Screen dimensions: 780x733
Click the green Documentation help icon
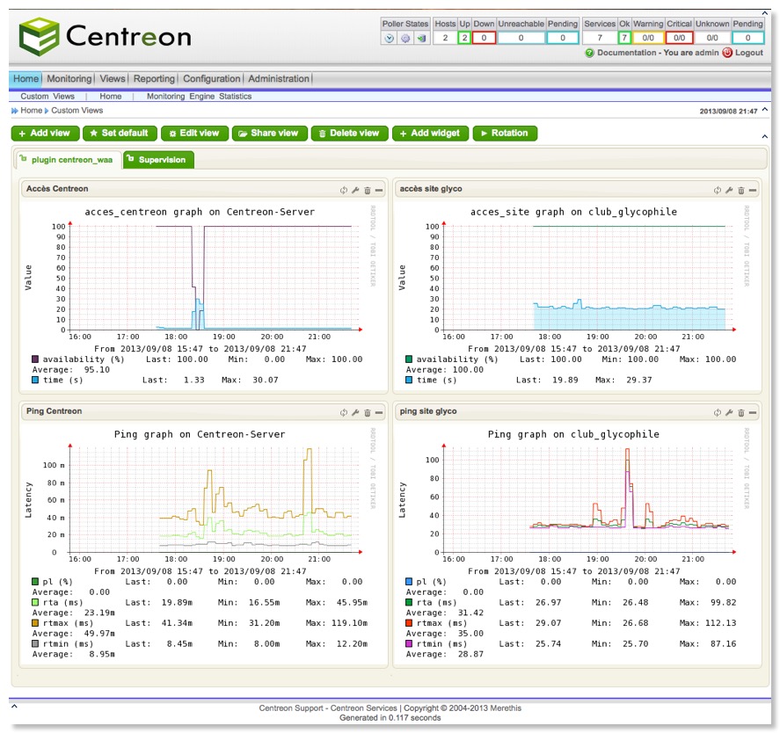[x=589, y=53]
